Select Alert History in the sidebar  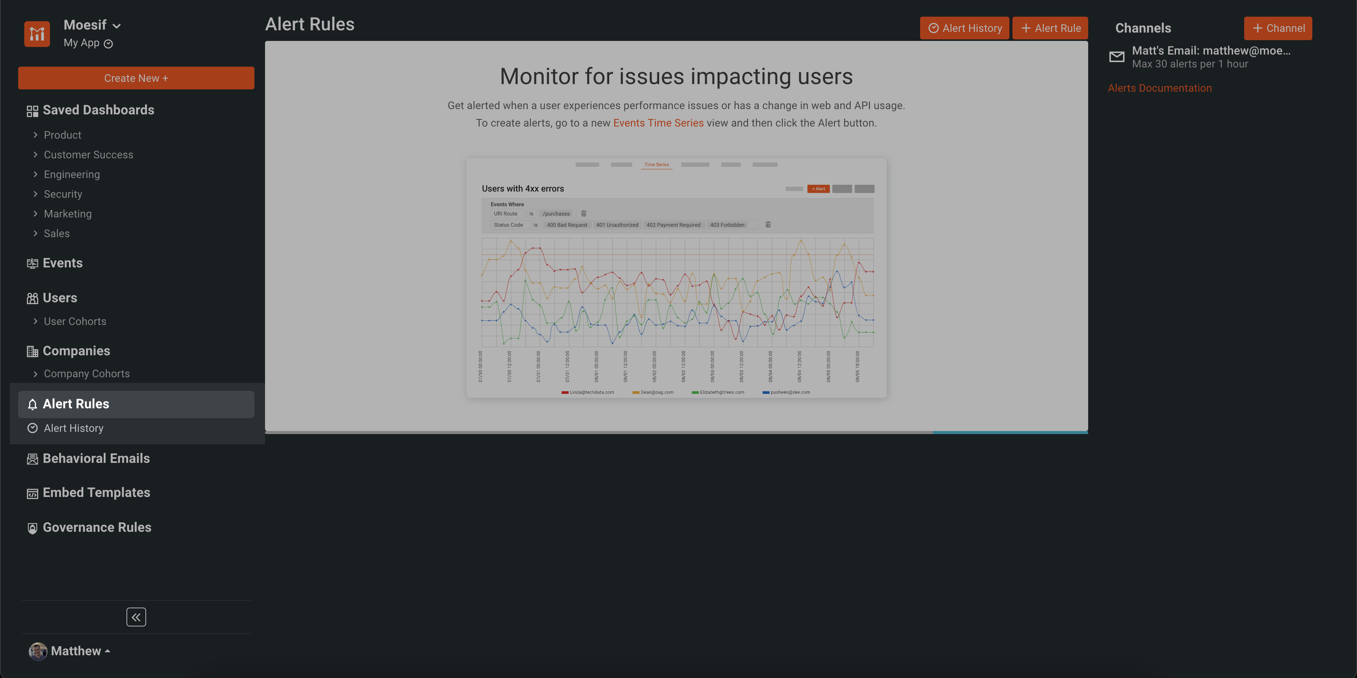(73, 428)
